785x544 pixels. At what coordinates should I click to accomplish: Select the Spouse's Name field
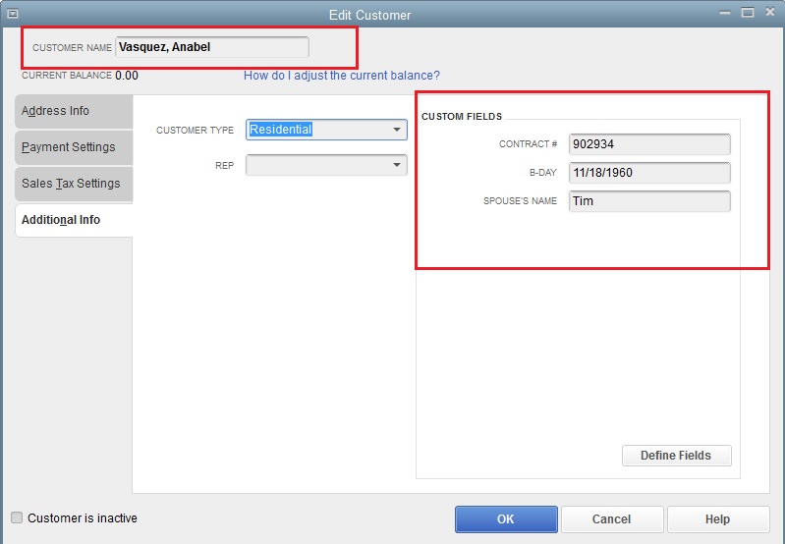[x=649, y=201]
